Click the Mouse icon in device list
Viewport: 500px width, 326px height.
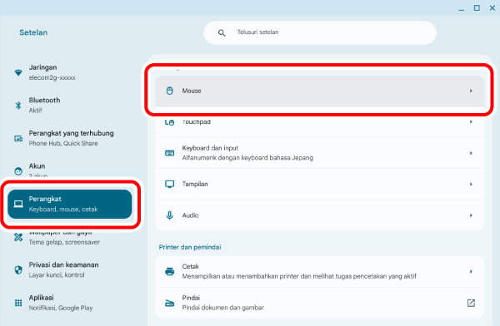pos(170,91)
